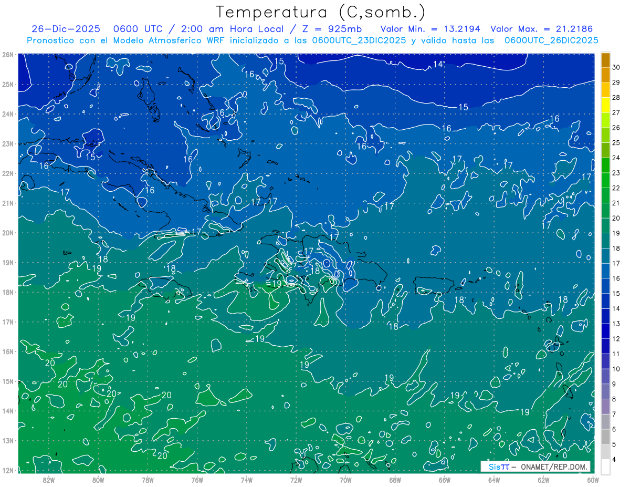
Task: Click the longitude axis label "60W"
Action: [593, 480]
